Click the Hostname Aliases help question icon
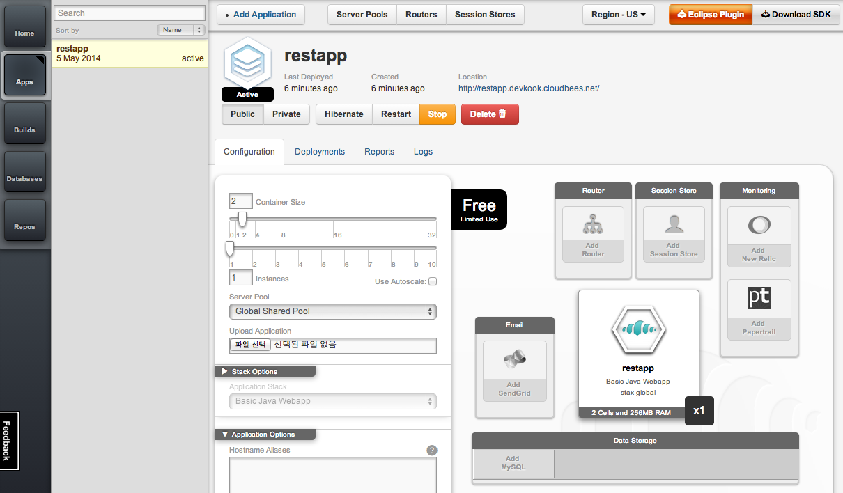This screenshot has width=843, height=493. (432, 451)
